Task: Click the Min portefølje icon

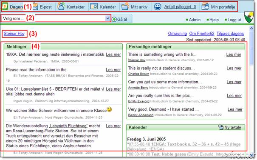Action: [x=205, y=6]
